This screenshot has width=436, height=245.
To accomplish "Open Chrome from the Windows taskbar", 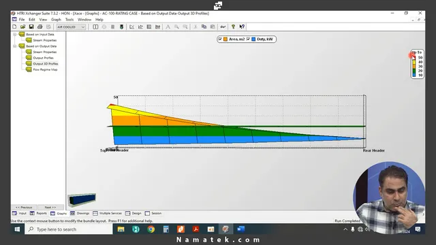I will 151,229.
